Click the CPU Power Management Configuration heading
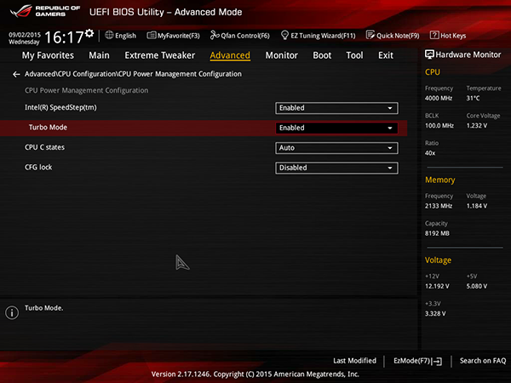The width and height of the screenshot is (511, 383). pyautogui.click(x=86, y=90)
